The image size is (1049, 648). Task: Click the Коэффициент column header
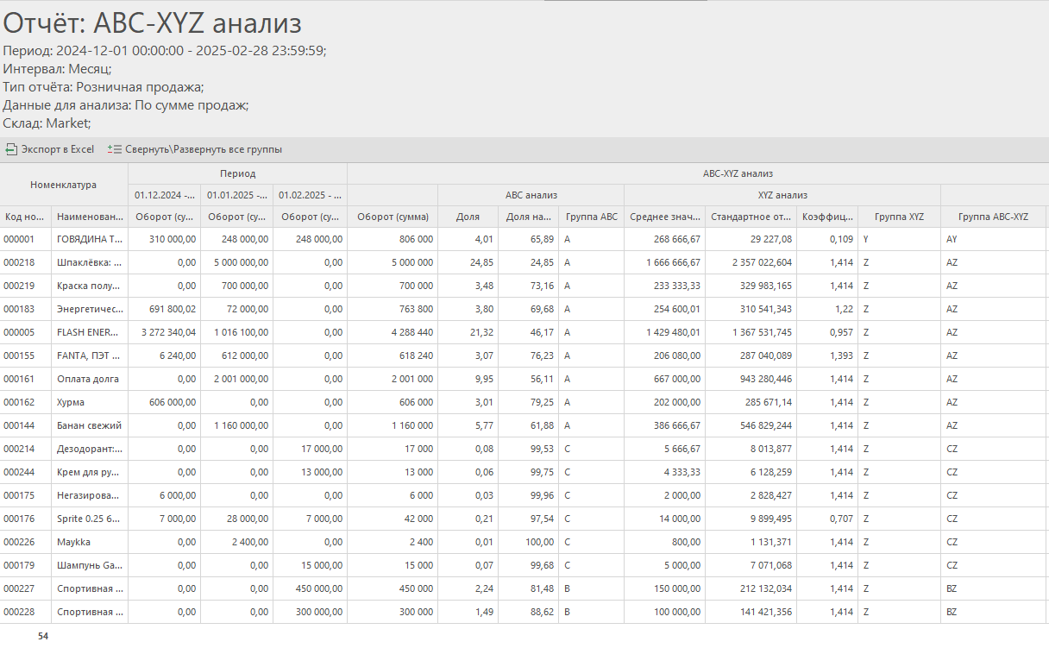point(826,217)
